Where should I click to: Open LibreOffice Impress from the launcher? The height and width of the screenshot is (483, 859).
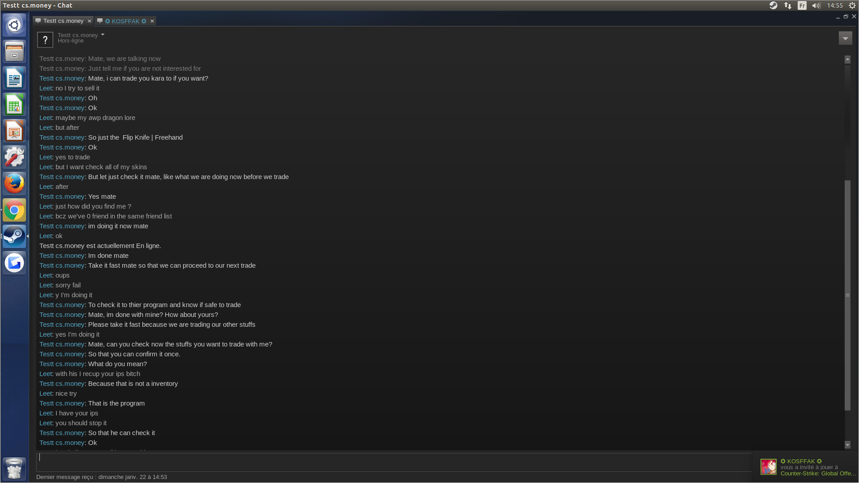[x=14, y=131]
